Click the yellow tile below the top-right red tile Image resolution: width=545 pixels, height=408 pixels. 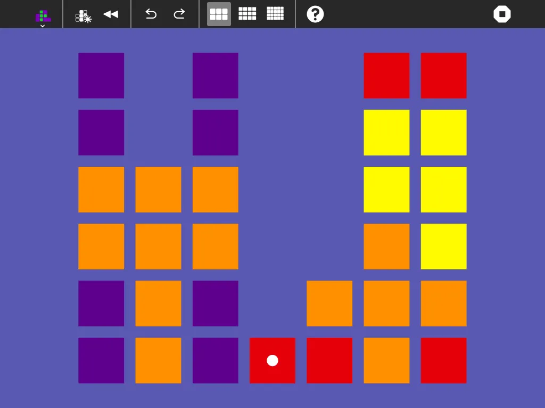pos(444,132)
